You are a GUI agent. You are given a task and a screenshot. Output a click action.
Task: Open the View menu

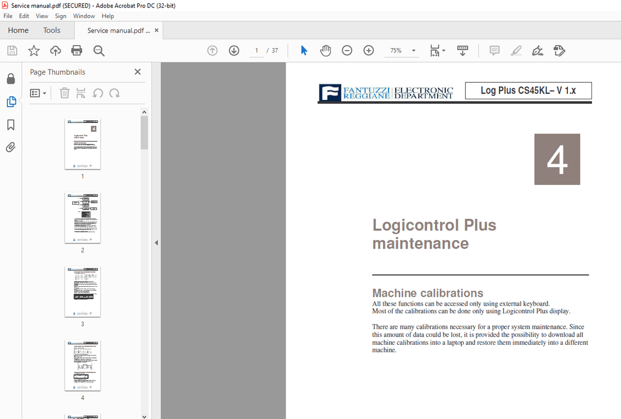(x=42, y=16)
